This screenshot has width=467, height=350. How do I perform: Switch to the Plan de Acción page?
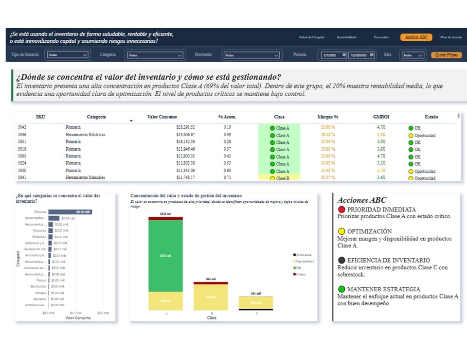pos(451,37)
